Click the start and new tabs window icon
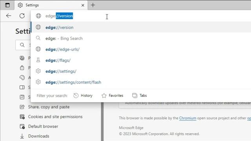The width and height of the screenshot is (251, 141). tap(22, 97)
